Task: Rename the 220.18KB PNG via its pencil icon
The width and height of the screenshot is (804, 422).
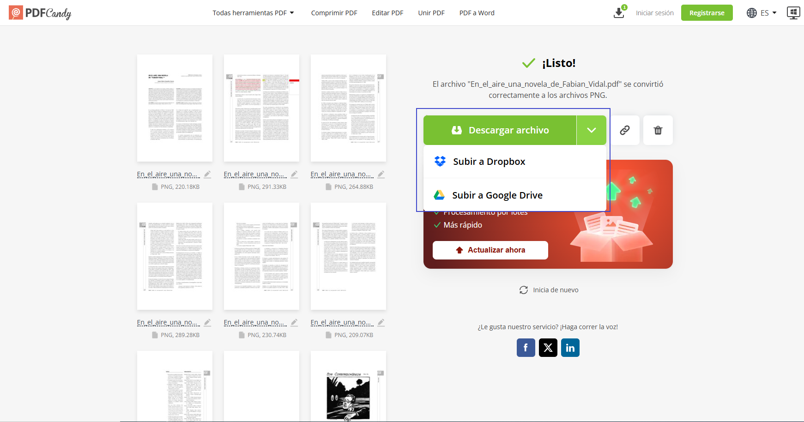Action: click(x=207, y=174)
